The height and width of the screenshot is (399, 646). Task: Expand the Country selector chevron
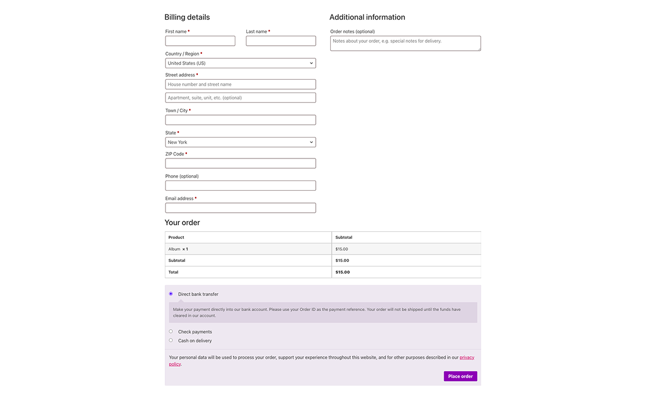point(310,63)
